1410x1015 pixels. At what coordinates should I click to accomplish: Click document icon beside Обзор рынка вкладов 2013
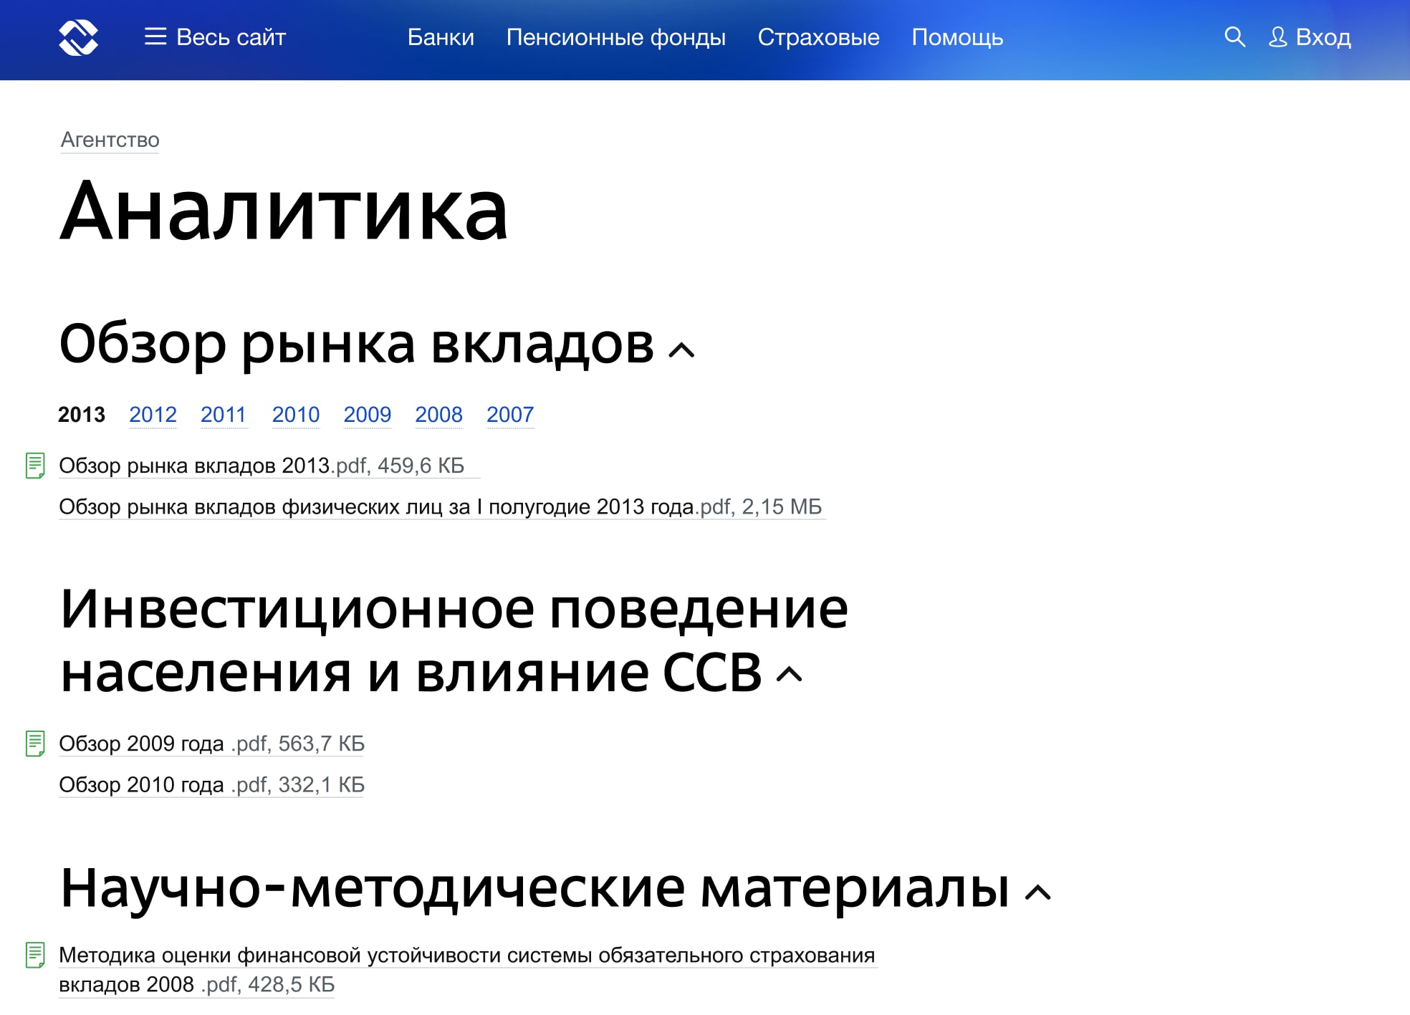tap(35, 466)
